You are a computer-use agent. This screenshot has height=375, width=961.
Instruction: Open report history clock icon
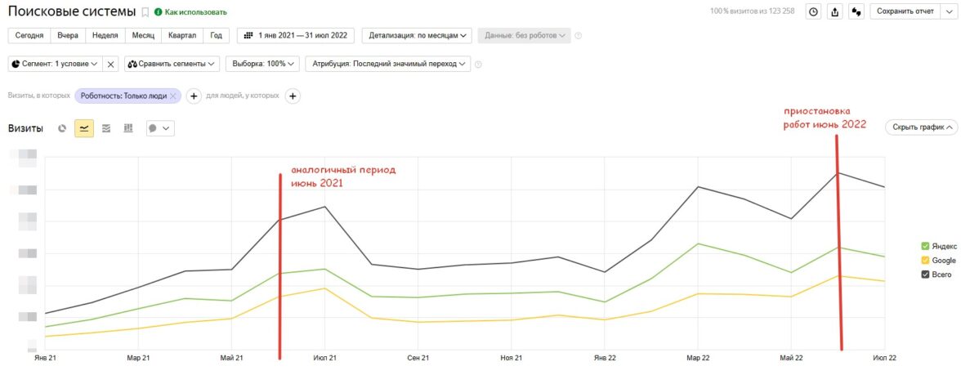(x=813, y=12)
